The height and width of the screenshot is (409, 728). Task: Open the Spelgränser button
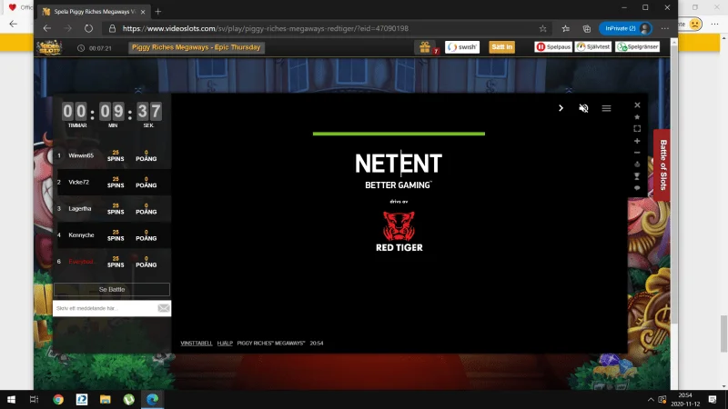point(638,47)
